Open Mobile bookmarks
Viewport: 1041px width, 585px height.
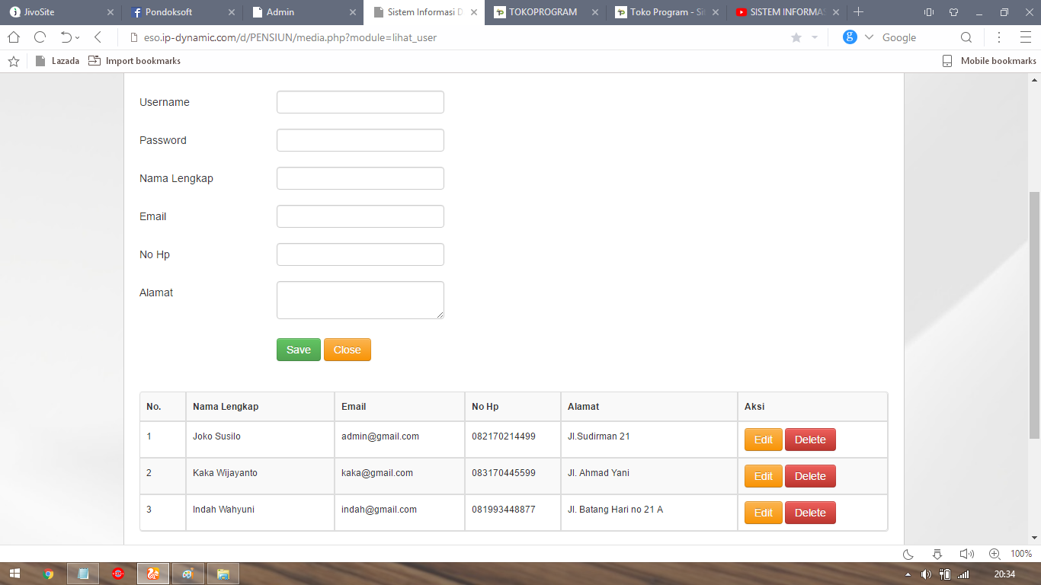click(x=989, y=61)
